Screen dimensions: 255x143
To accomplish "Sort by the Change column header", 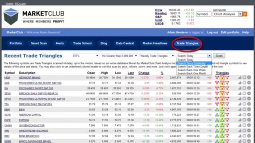I will [x=144, y=73].
